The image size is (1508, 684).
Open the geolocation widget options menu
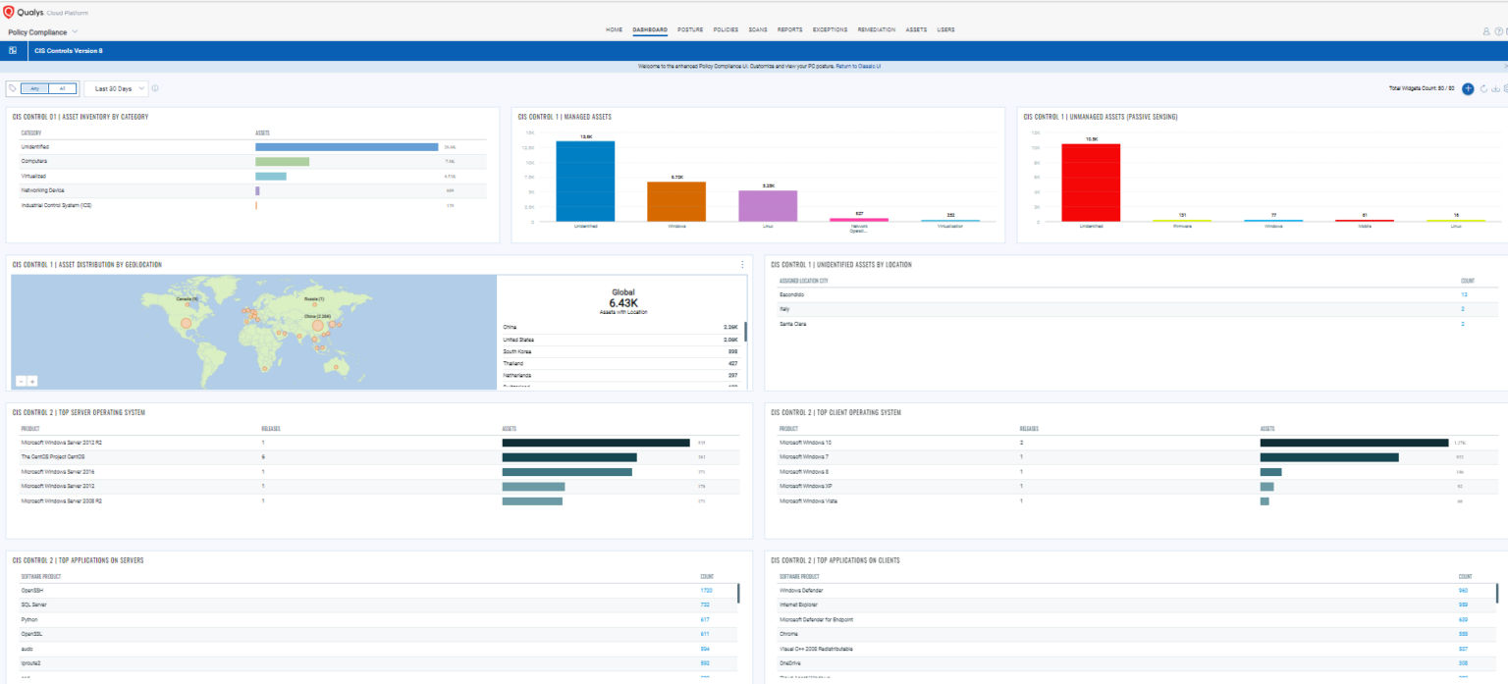pyautogui.click(x=743, y=263)
